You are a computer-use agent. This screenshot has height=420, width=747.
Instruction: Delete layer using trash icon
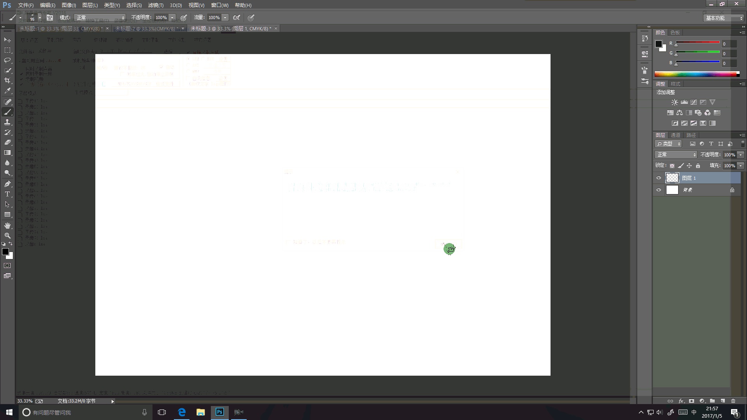click(733, 401)
